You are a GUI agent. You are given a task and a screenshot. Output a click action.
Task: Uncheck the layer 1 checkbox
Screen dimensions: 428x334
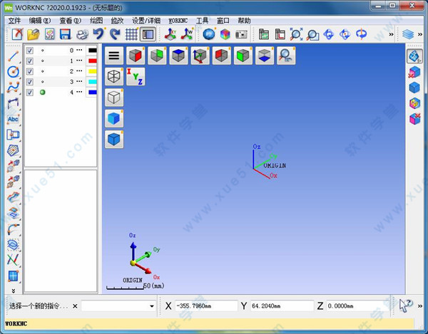(30, 61)
